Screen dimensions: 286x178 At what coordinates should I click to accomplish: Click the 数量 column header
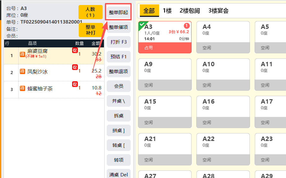(x=79, y=43)
